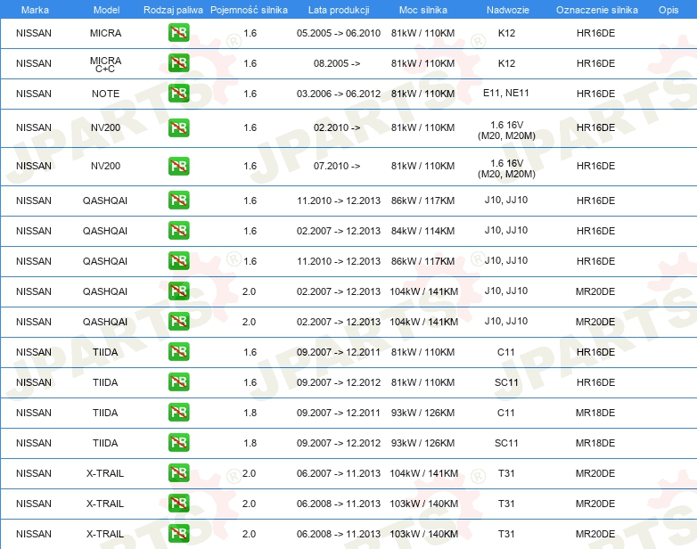Select the Rodzaj paliwa column header
The height and width of the screenshot is (549, 697).
[x=173, y=10]
